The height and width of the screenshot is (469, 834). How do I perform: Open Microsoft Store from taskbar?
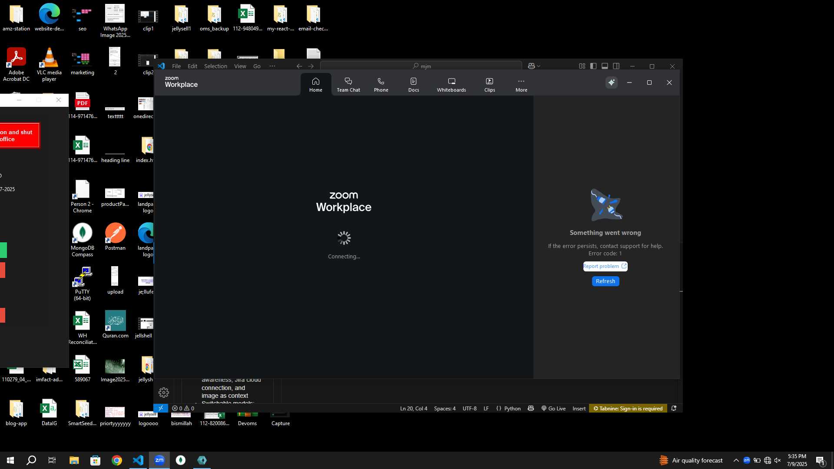[x=95, y=460]
